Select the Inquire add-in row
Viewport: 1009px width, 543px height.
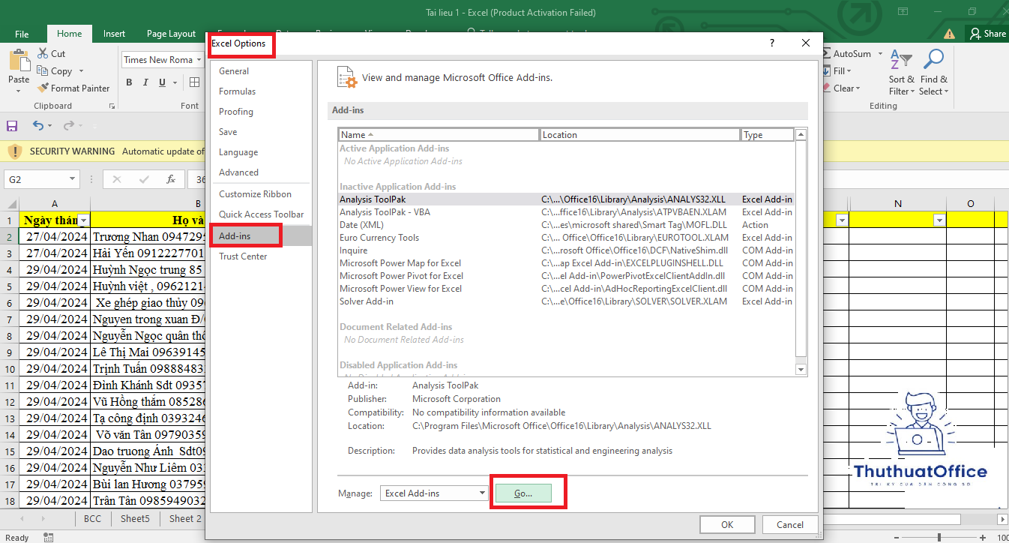[x=566, y=250]
